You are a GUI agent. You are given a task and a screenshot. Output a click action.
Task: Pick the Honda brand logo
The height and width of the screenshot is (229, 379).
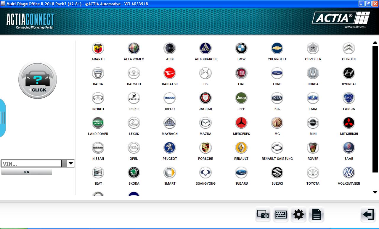313,73
